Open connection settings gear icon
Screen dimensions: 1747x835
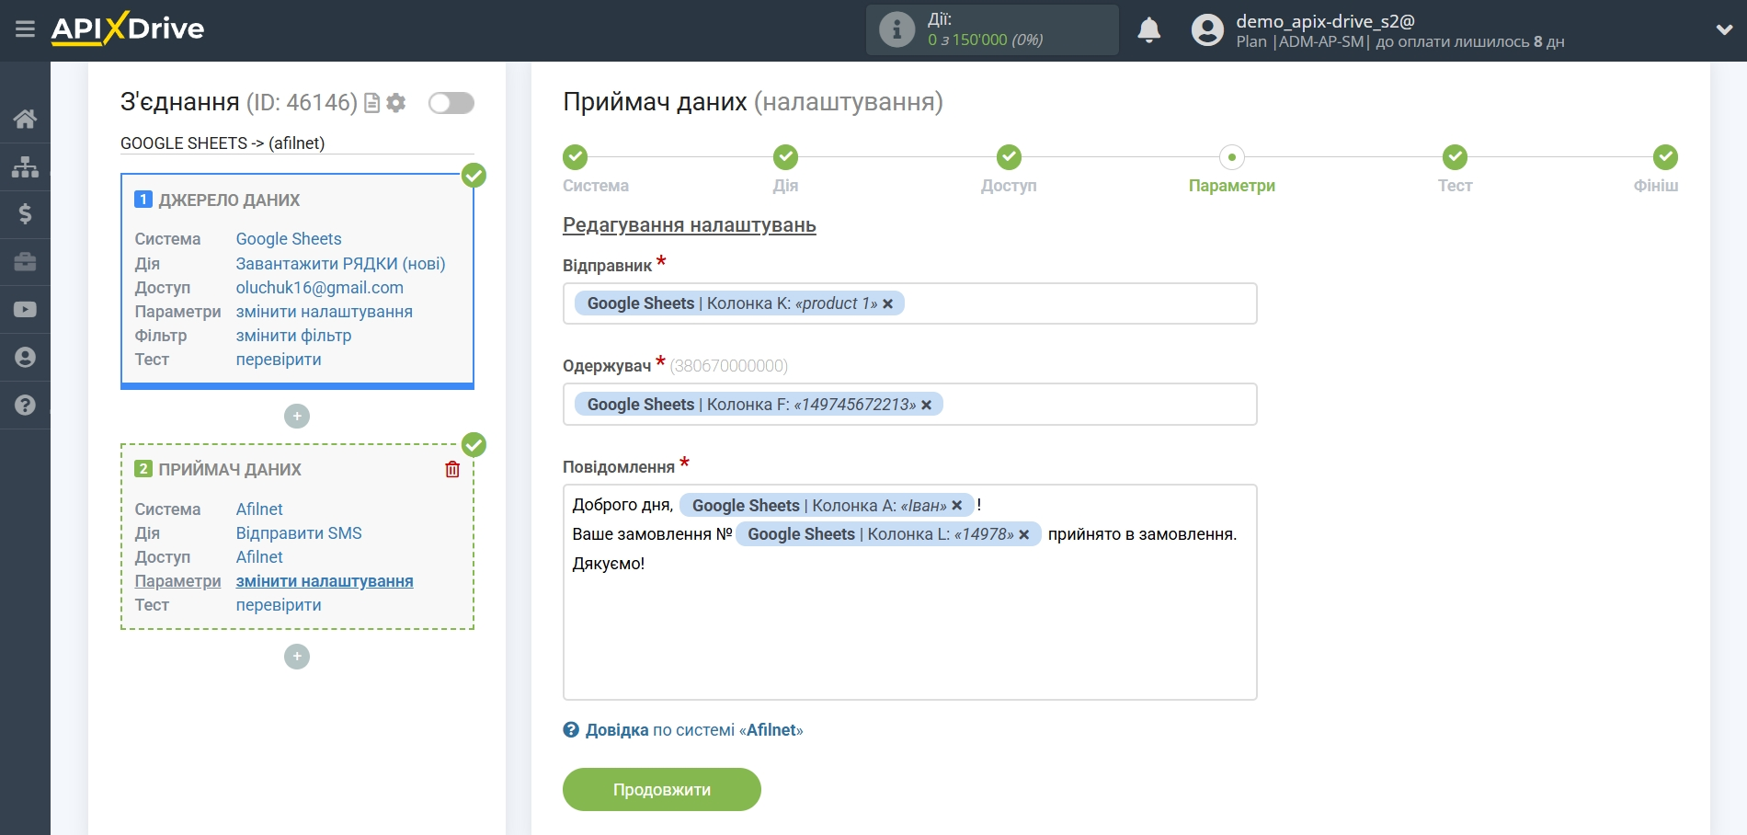point(396,103)
